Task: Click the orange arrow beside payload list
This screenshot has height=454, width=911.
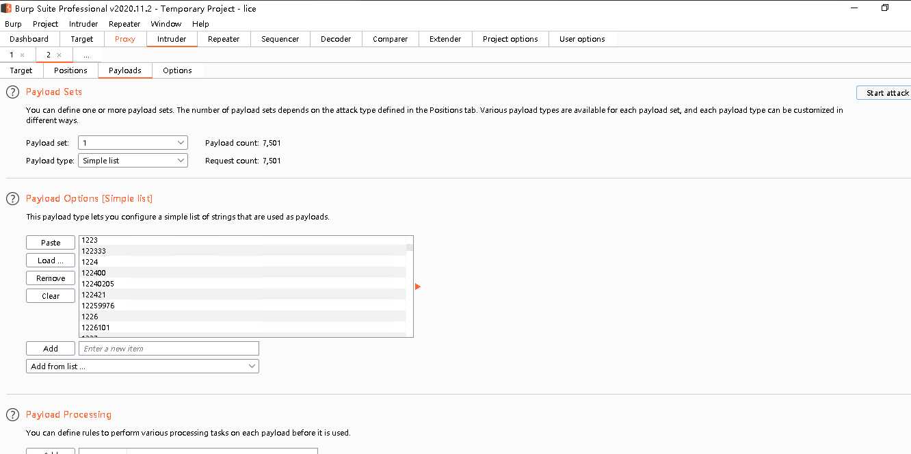Action: (x=418, y=286)
